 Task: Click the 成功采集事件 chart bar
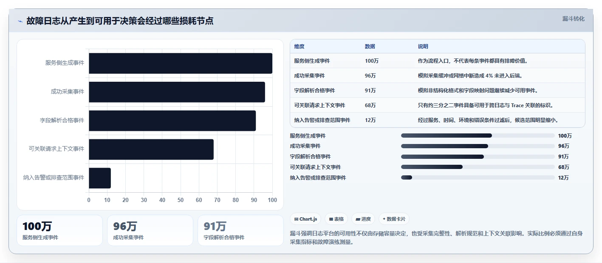pyautogui.click(x=177, y=92)
